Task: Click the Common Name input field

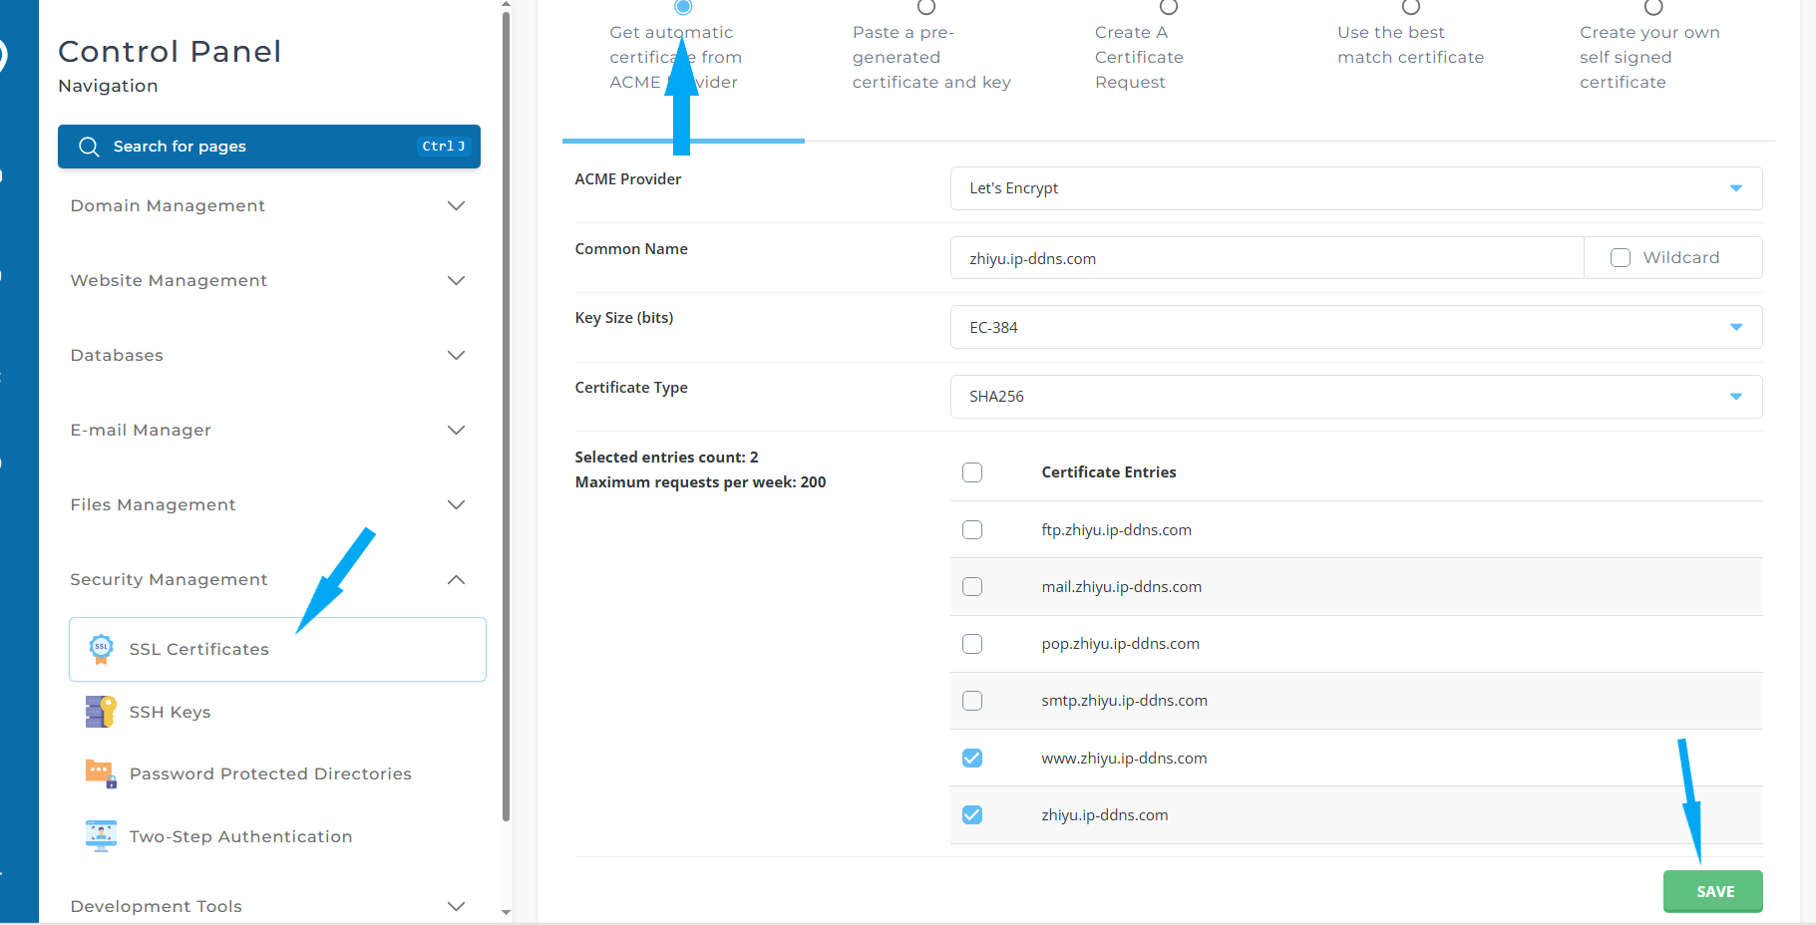Action: pos(1267,259)
